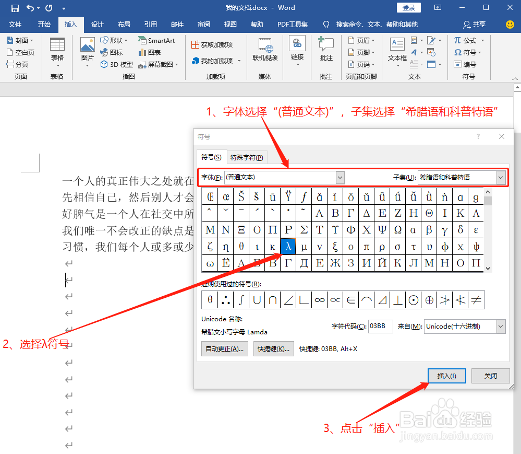Click the help question mark in dialog

[478, 136]
